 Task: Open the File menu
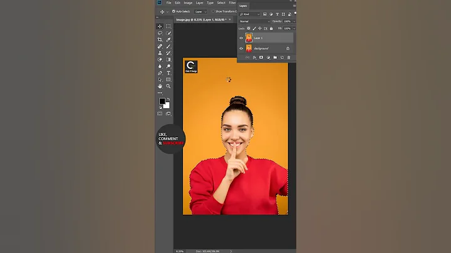point(168,3)
